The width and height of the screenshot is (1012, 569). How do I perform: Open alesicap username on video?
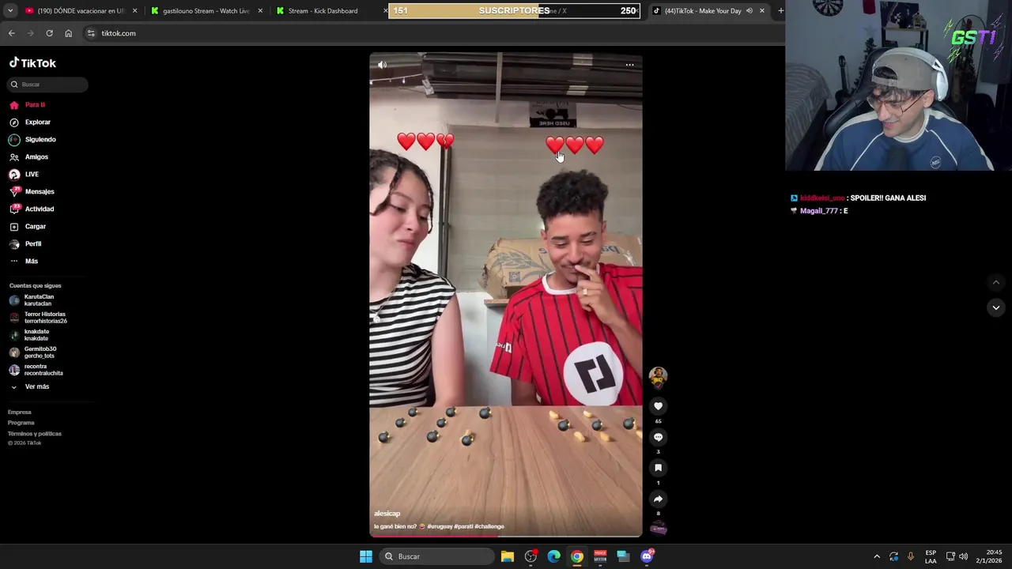387,514
